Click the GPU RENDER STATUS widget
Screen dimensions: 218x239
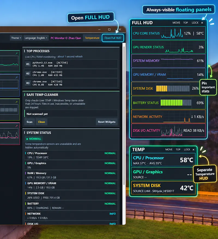[168, 47]
